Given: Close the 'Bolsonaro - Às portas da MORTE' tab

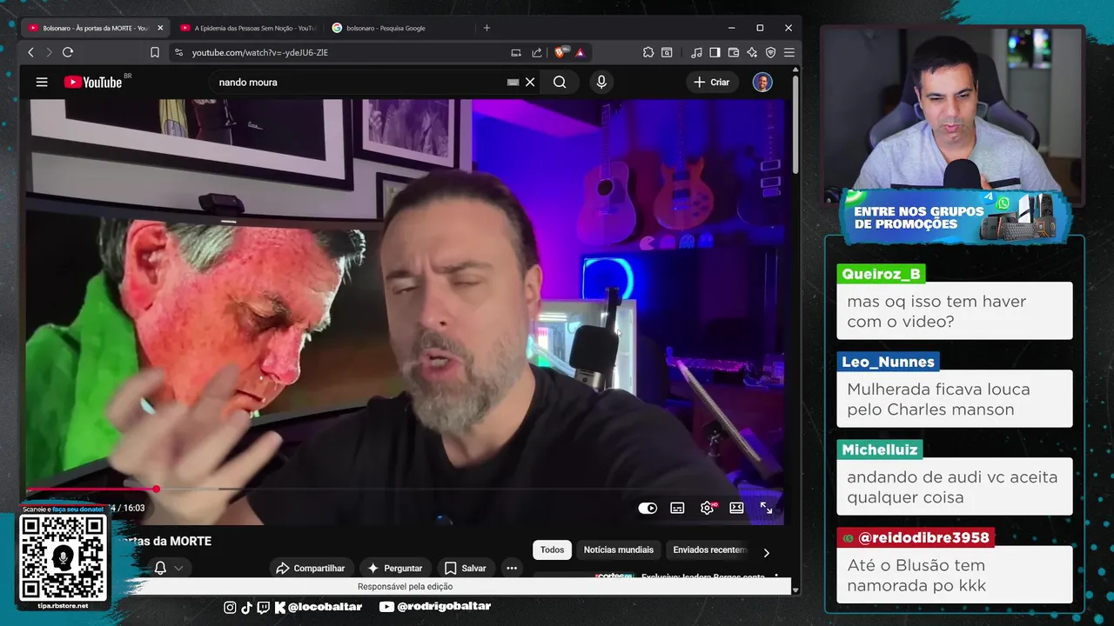Looking at the screenshot, I should [x=160, y=28].
